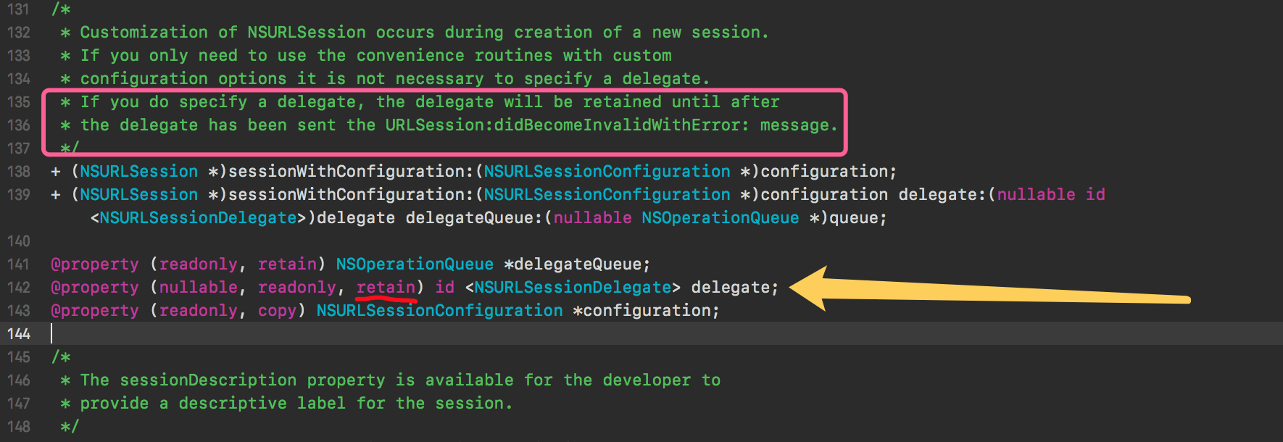Click the word Customization on line 132
The image size is (1283, 442).
coord(144,33)
